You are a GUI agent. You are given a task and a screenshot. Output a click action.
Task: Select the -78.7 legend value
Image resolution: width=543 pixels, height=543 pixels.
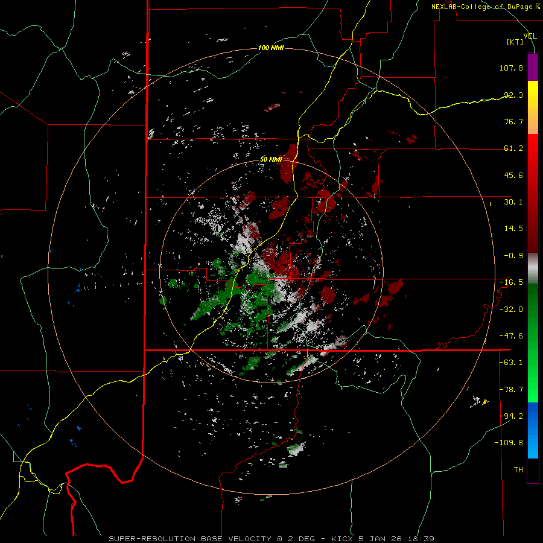[511, 390]
